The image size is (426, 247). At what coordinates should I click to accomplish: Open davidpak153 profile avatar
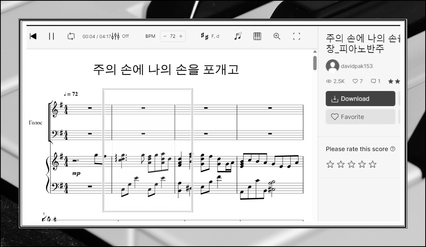pyautogui.click(x=332, y=66)
